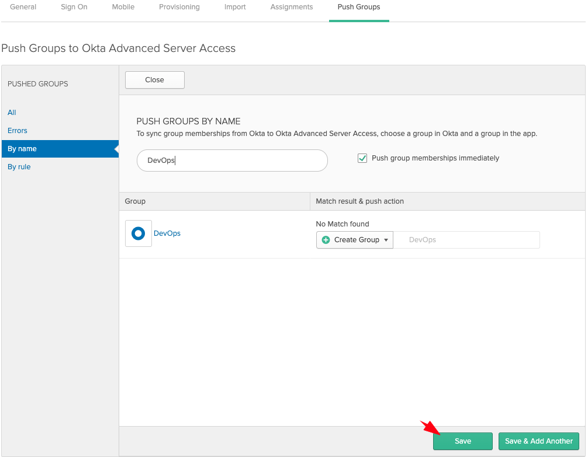588x457 pixels.
Task: Open the DevOps group link
Action: 167,233
